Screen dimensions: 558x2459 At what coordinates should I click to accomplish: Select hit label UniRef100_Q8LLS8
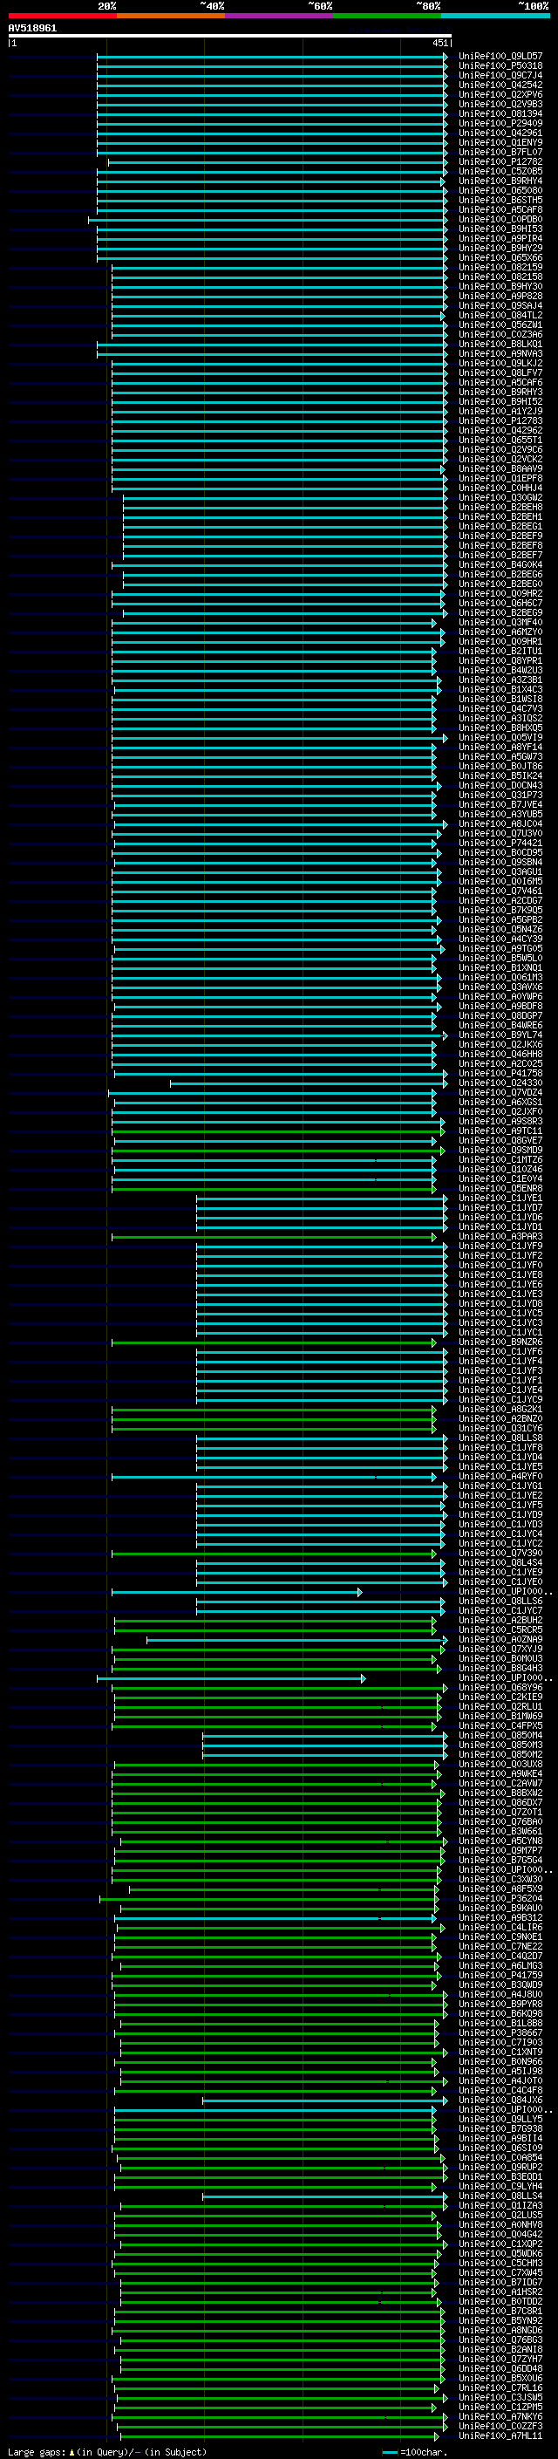click(x=500, y=1438)
